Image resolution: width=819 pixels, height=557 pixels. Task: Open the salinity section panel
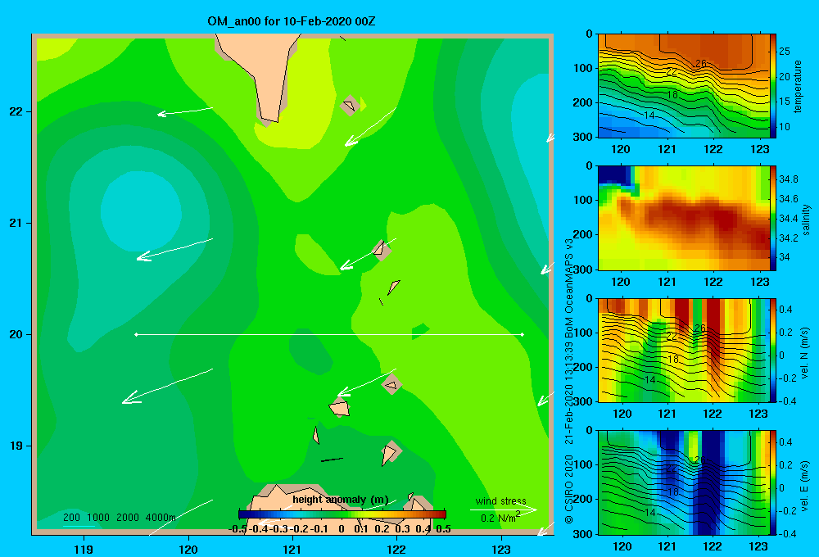[684, 218]
